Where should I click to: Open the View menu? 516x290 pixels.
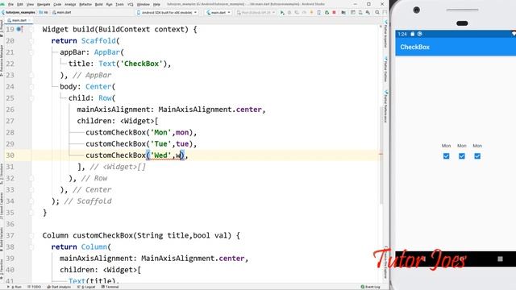(30, 4)
